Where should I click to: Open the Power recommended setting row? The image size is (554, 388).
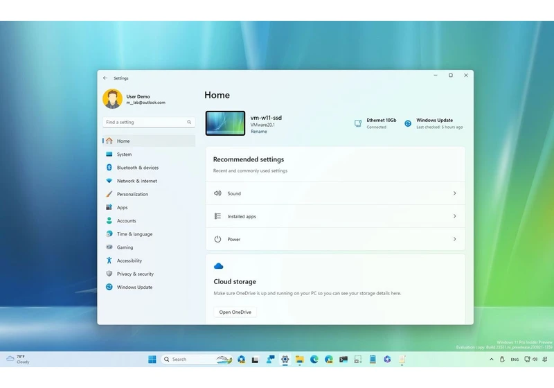(335, 239)
